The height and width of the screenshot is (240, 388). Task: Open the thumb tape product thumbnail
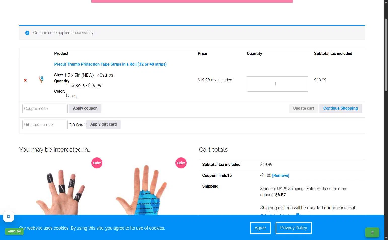41,80
